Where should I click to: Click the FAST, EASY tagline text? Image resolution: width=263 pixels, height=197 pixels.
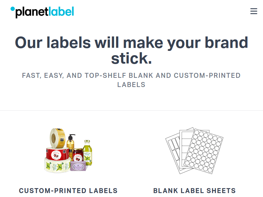point(131,80)
